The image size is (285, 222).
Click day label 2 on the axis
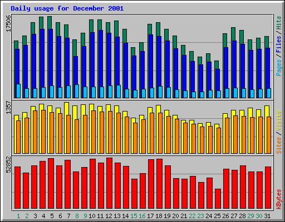[x=27, y=216]
